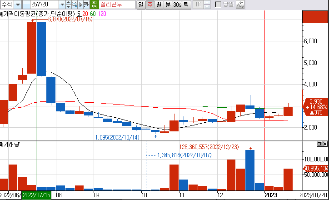Click the tallest blue volume bar of 2022/12/23
Screen dimensions: 329x200
[250, 170]
